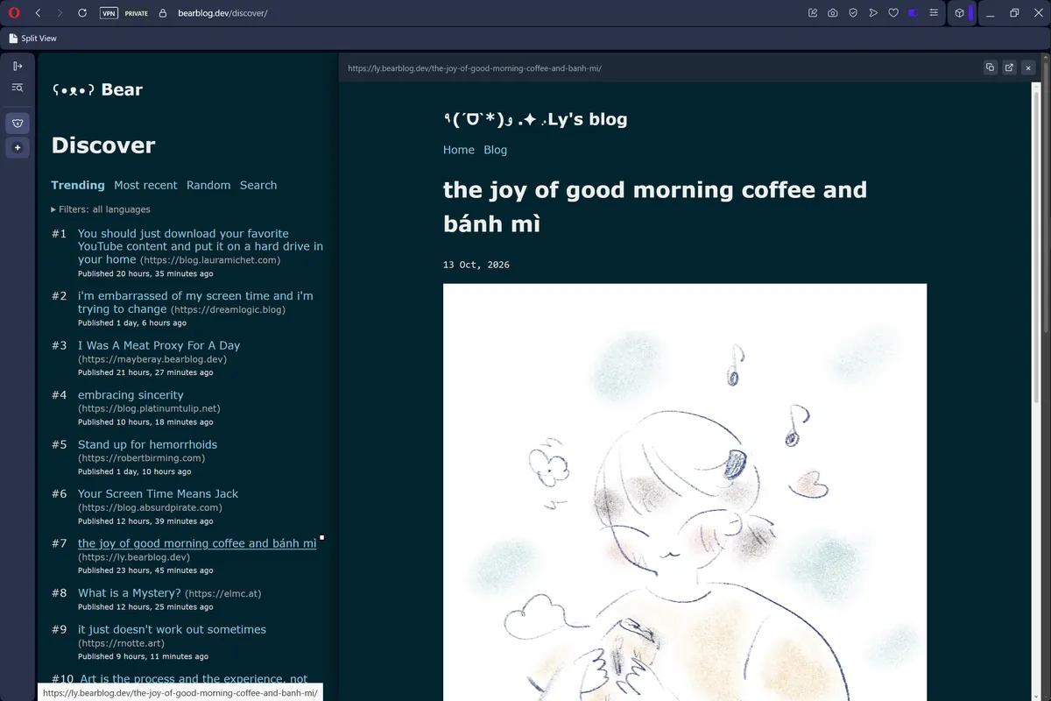Open preview in new tab icon
This screenshot has width=1051, height=701.
[1009, 67]
